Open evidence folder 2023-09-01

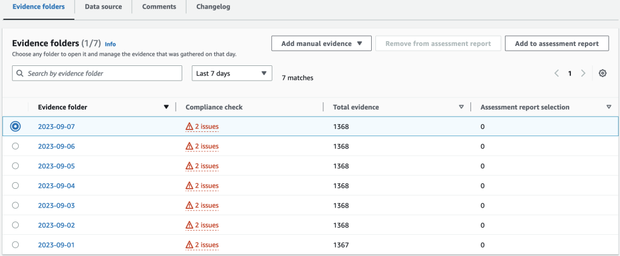pos(56,245)
